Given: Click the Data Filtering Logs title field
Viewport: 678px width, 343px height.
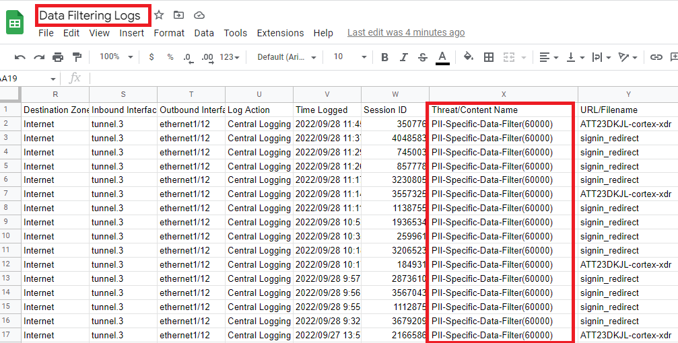Looking at the screenshot, I should click(90, 15).
